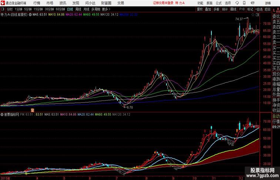
Task: Click the customer service headset icon
Action: pyautogui.click(x=237, y=3)
